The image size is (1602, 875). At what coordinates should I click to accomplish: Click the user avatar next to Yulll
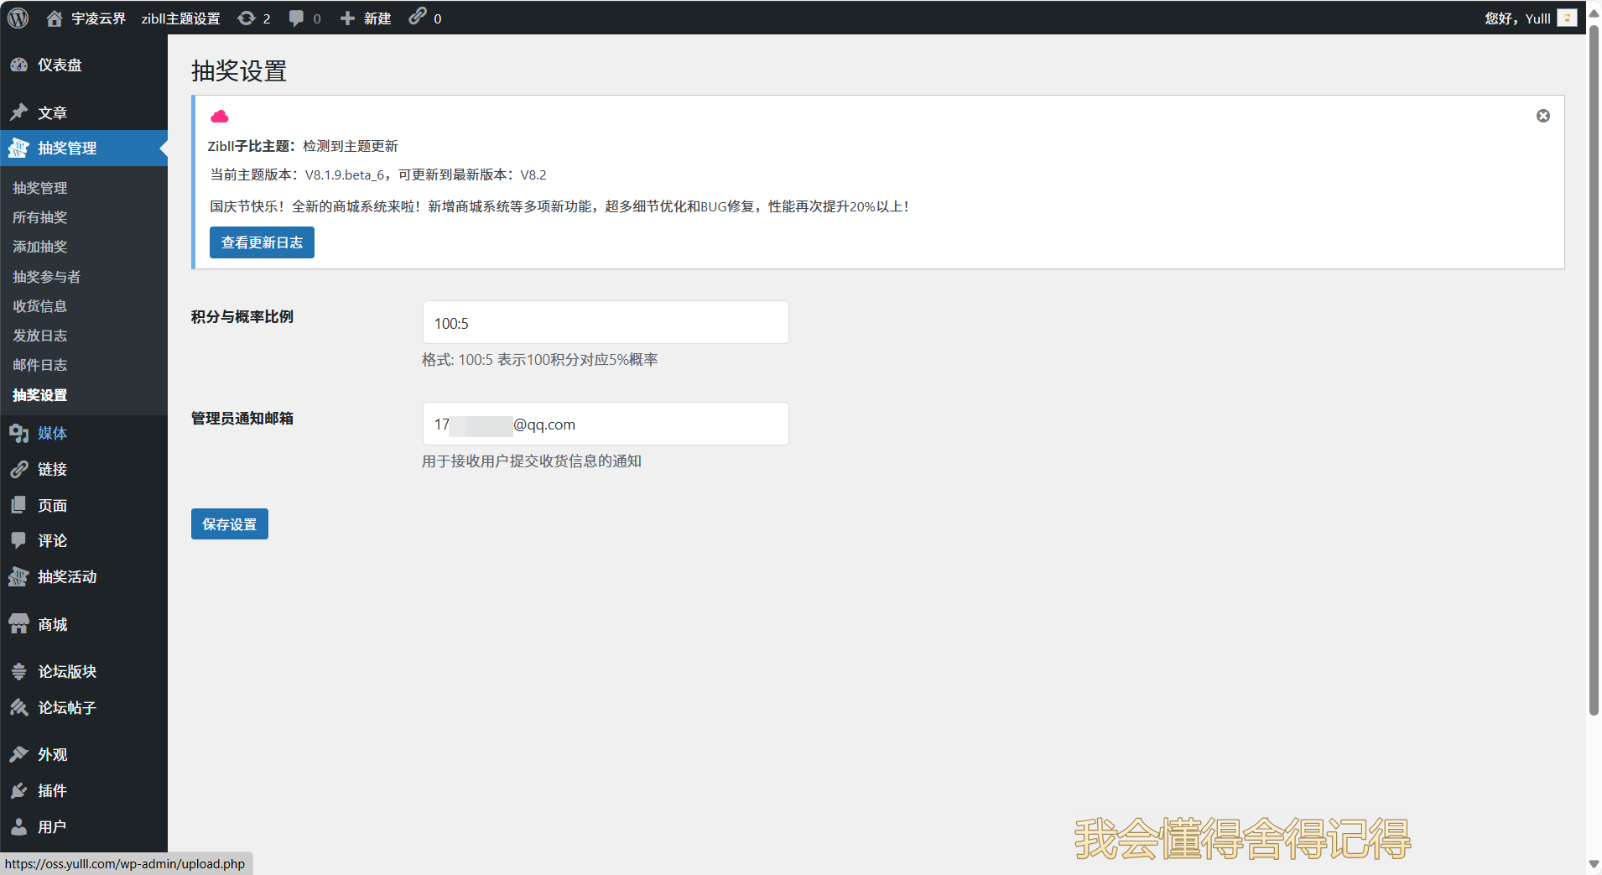1566,18
